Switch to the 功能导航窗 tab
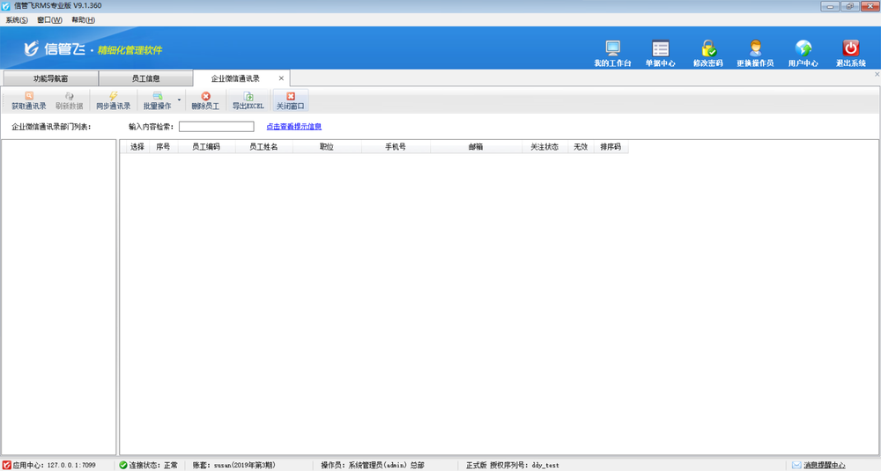 point(50,78)
